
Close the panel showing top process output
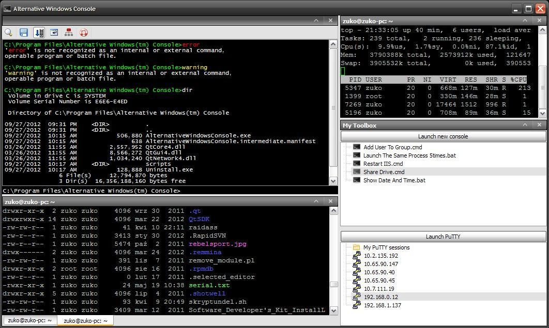(x=539, y=21)
